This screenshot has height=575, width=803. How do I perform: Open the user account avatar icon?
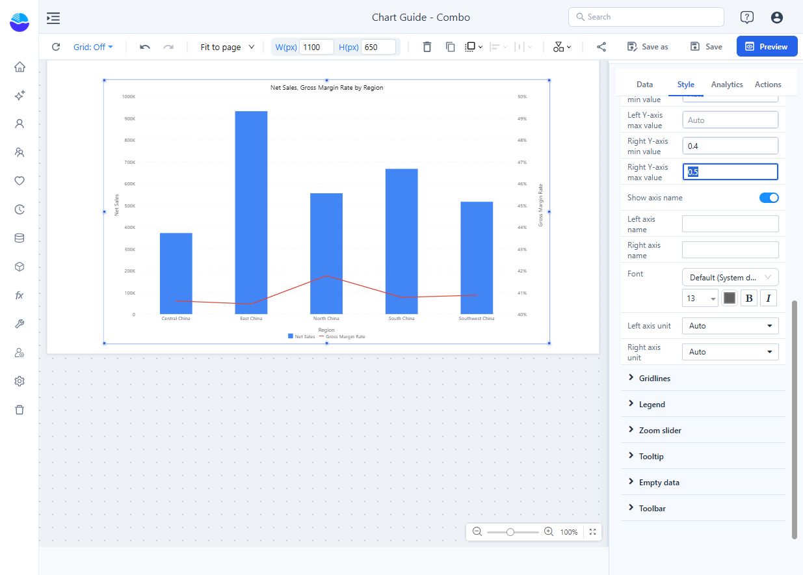[776, 18]
